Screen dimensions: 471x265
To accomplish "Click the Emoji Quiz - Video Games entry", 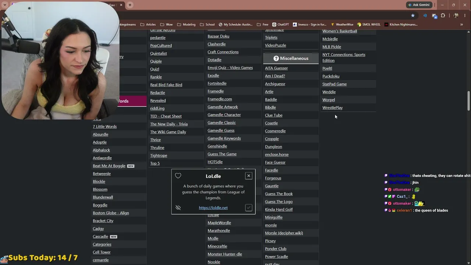I will pos(230,68).
